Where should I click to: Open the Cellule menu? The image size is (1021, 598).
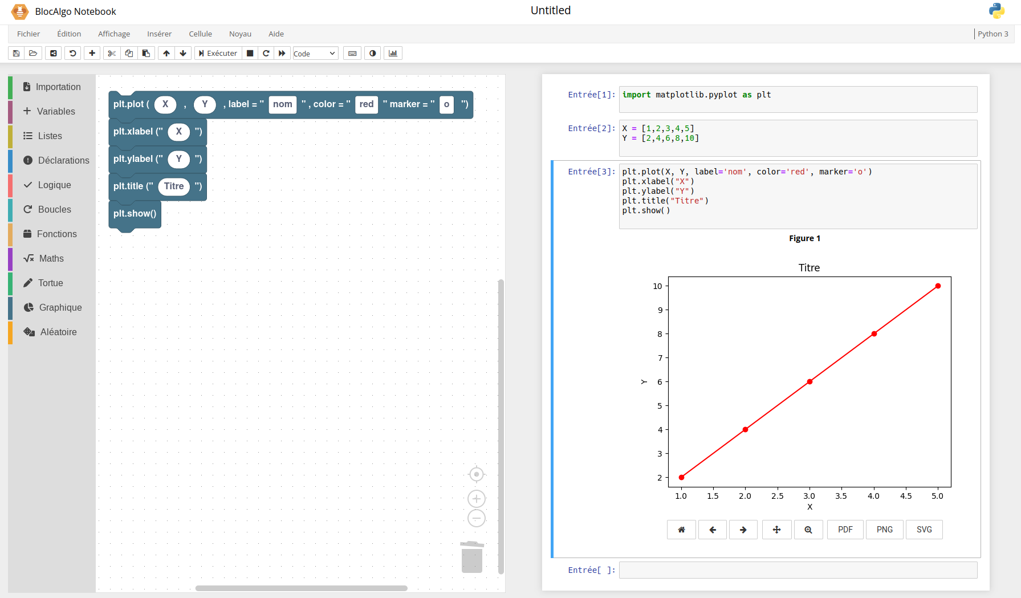[200, 34]
